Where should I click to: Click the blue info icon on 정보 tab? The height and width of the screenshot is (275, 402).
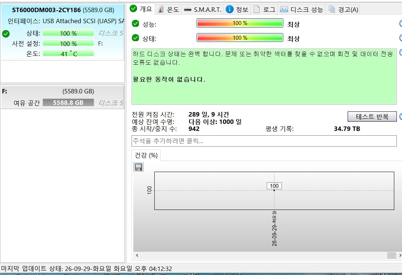point(229,10)
